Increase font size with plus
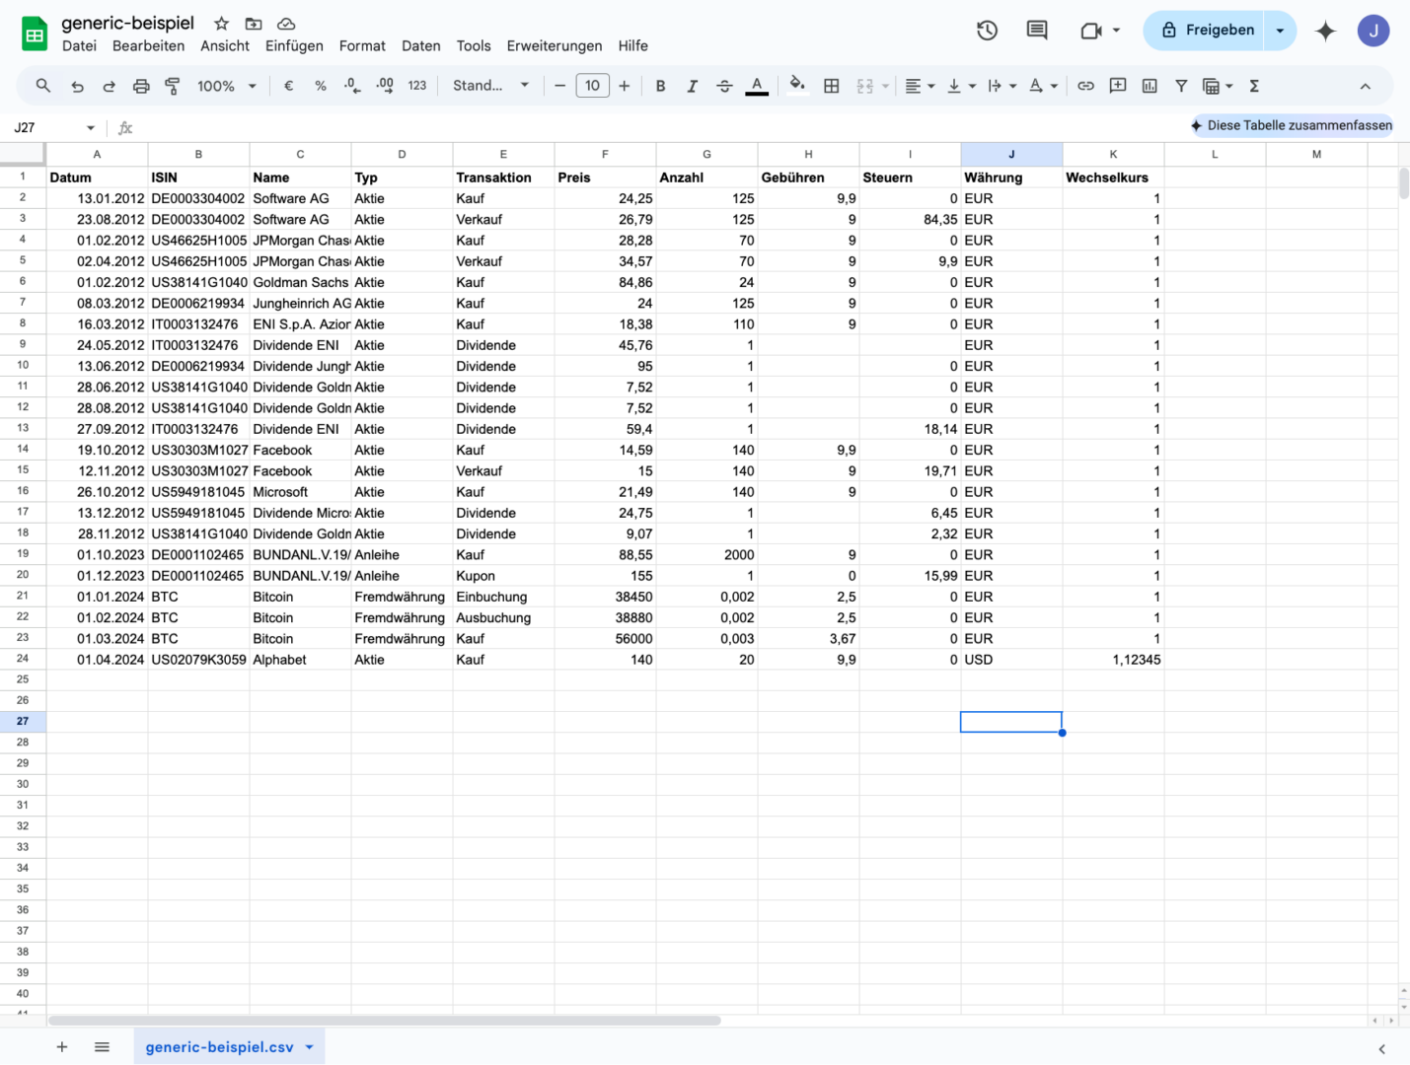1410x1065 pixels. coord(625,86)
